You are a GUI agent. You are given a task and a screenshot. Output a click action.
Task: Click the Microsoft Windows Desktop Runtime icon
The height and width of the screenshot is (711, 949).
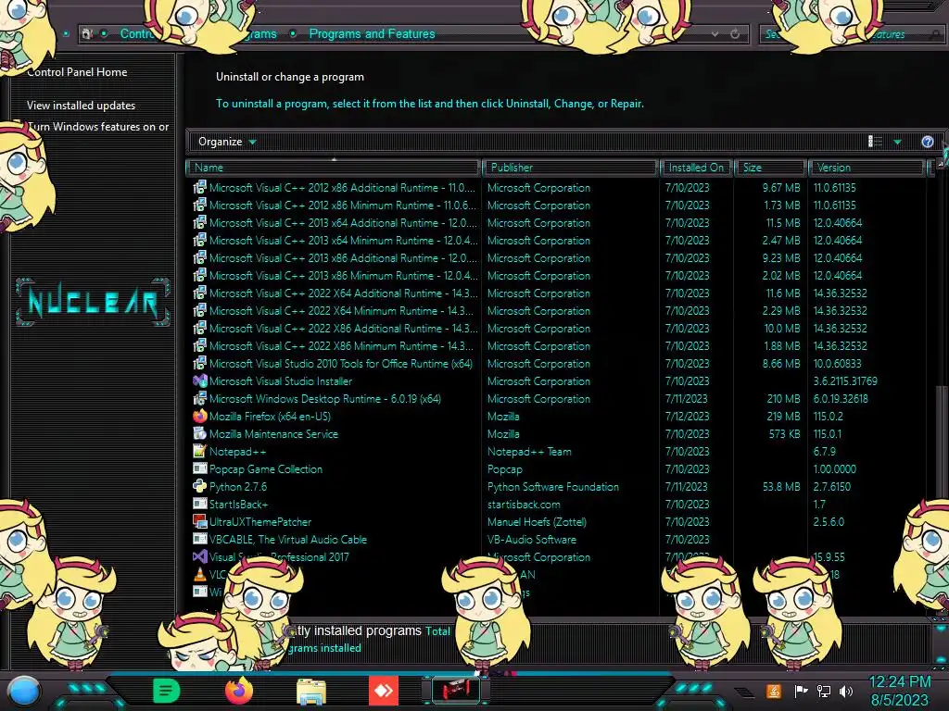(x=200, y=398)
